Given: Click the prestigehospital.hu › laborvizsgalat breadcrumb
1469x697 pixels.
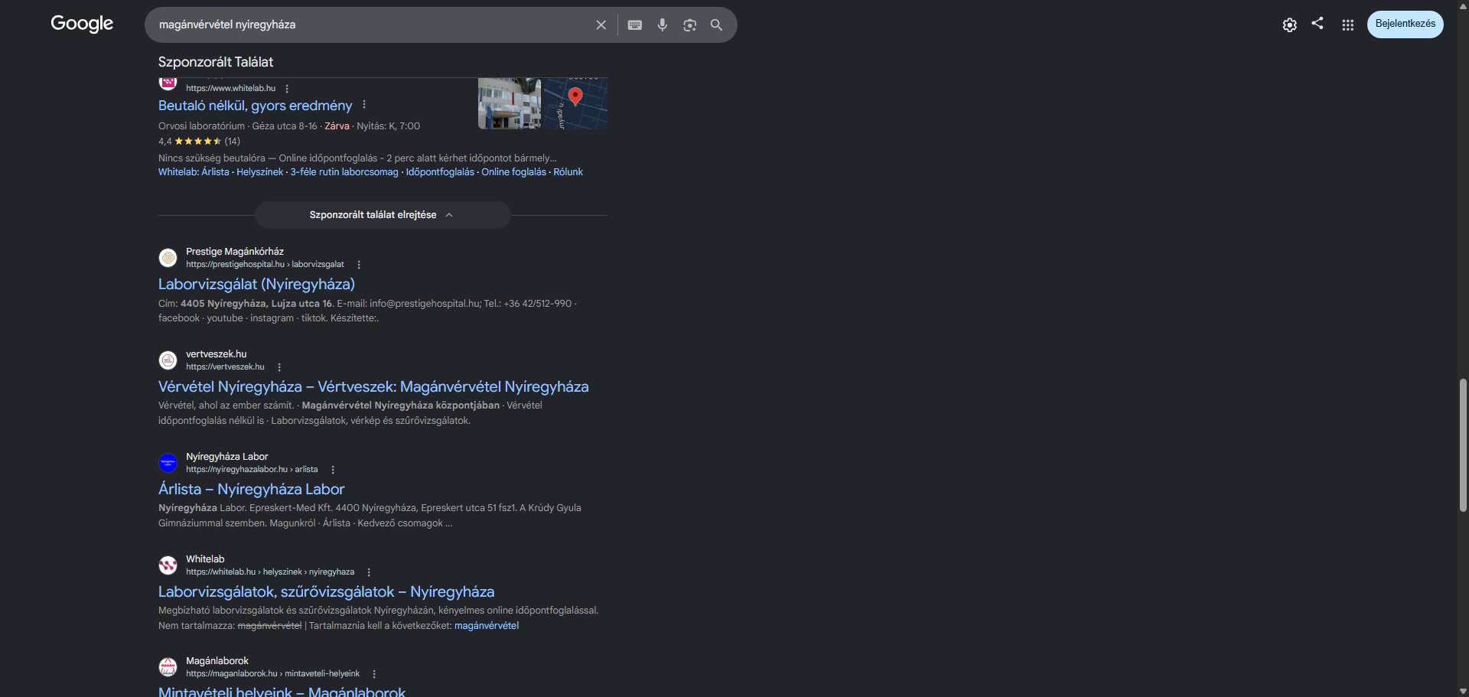Looking at the screenshot, I should (265, 265).
